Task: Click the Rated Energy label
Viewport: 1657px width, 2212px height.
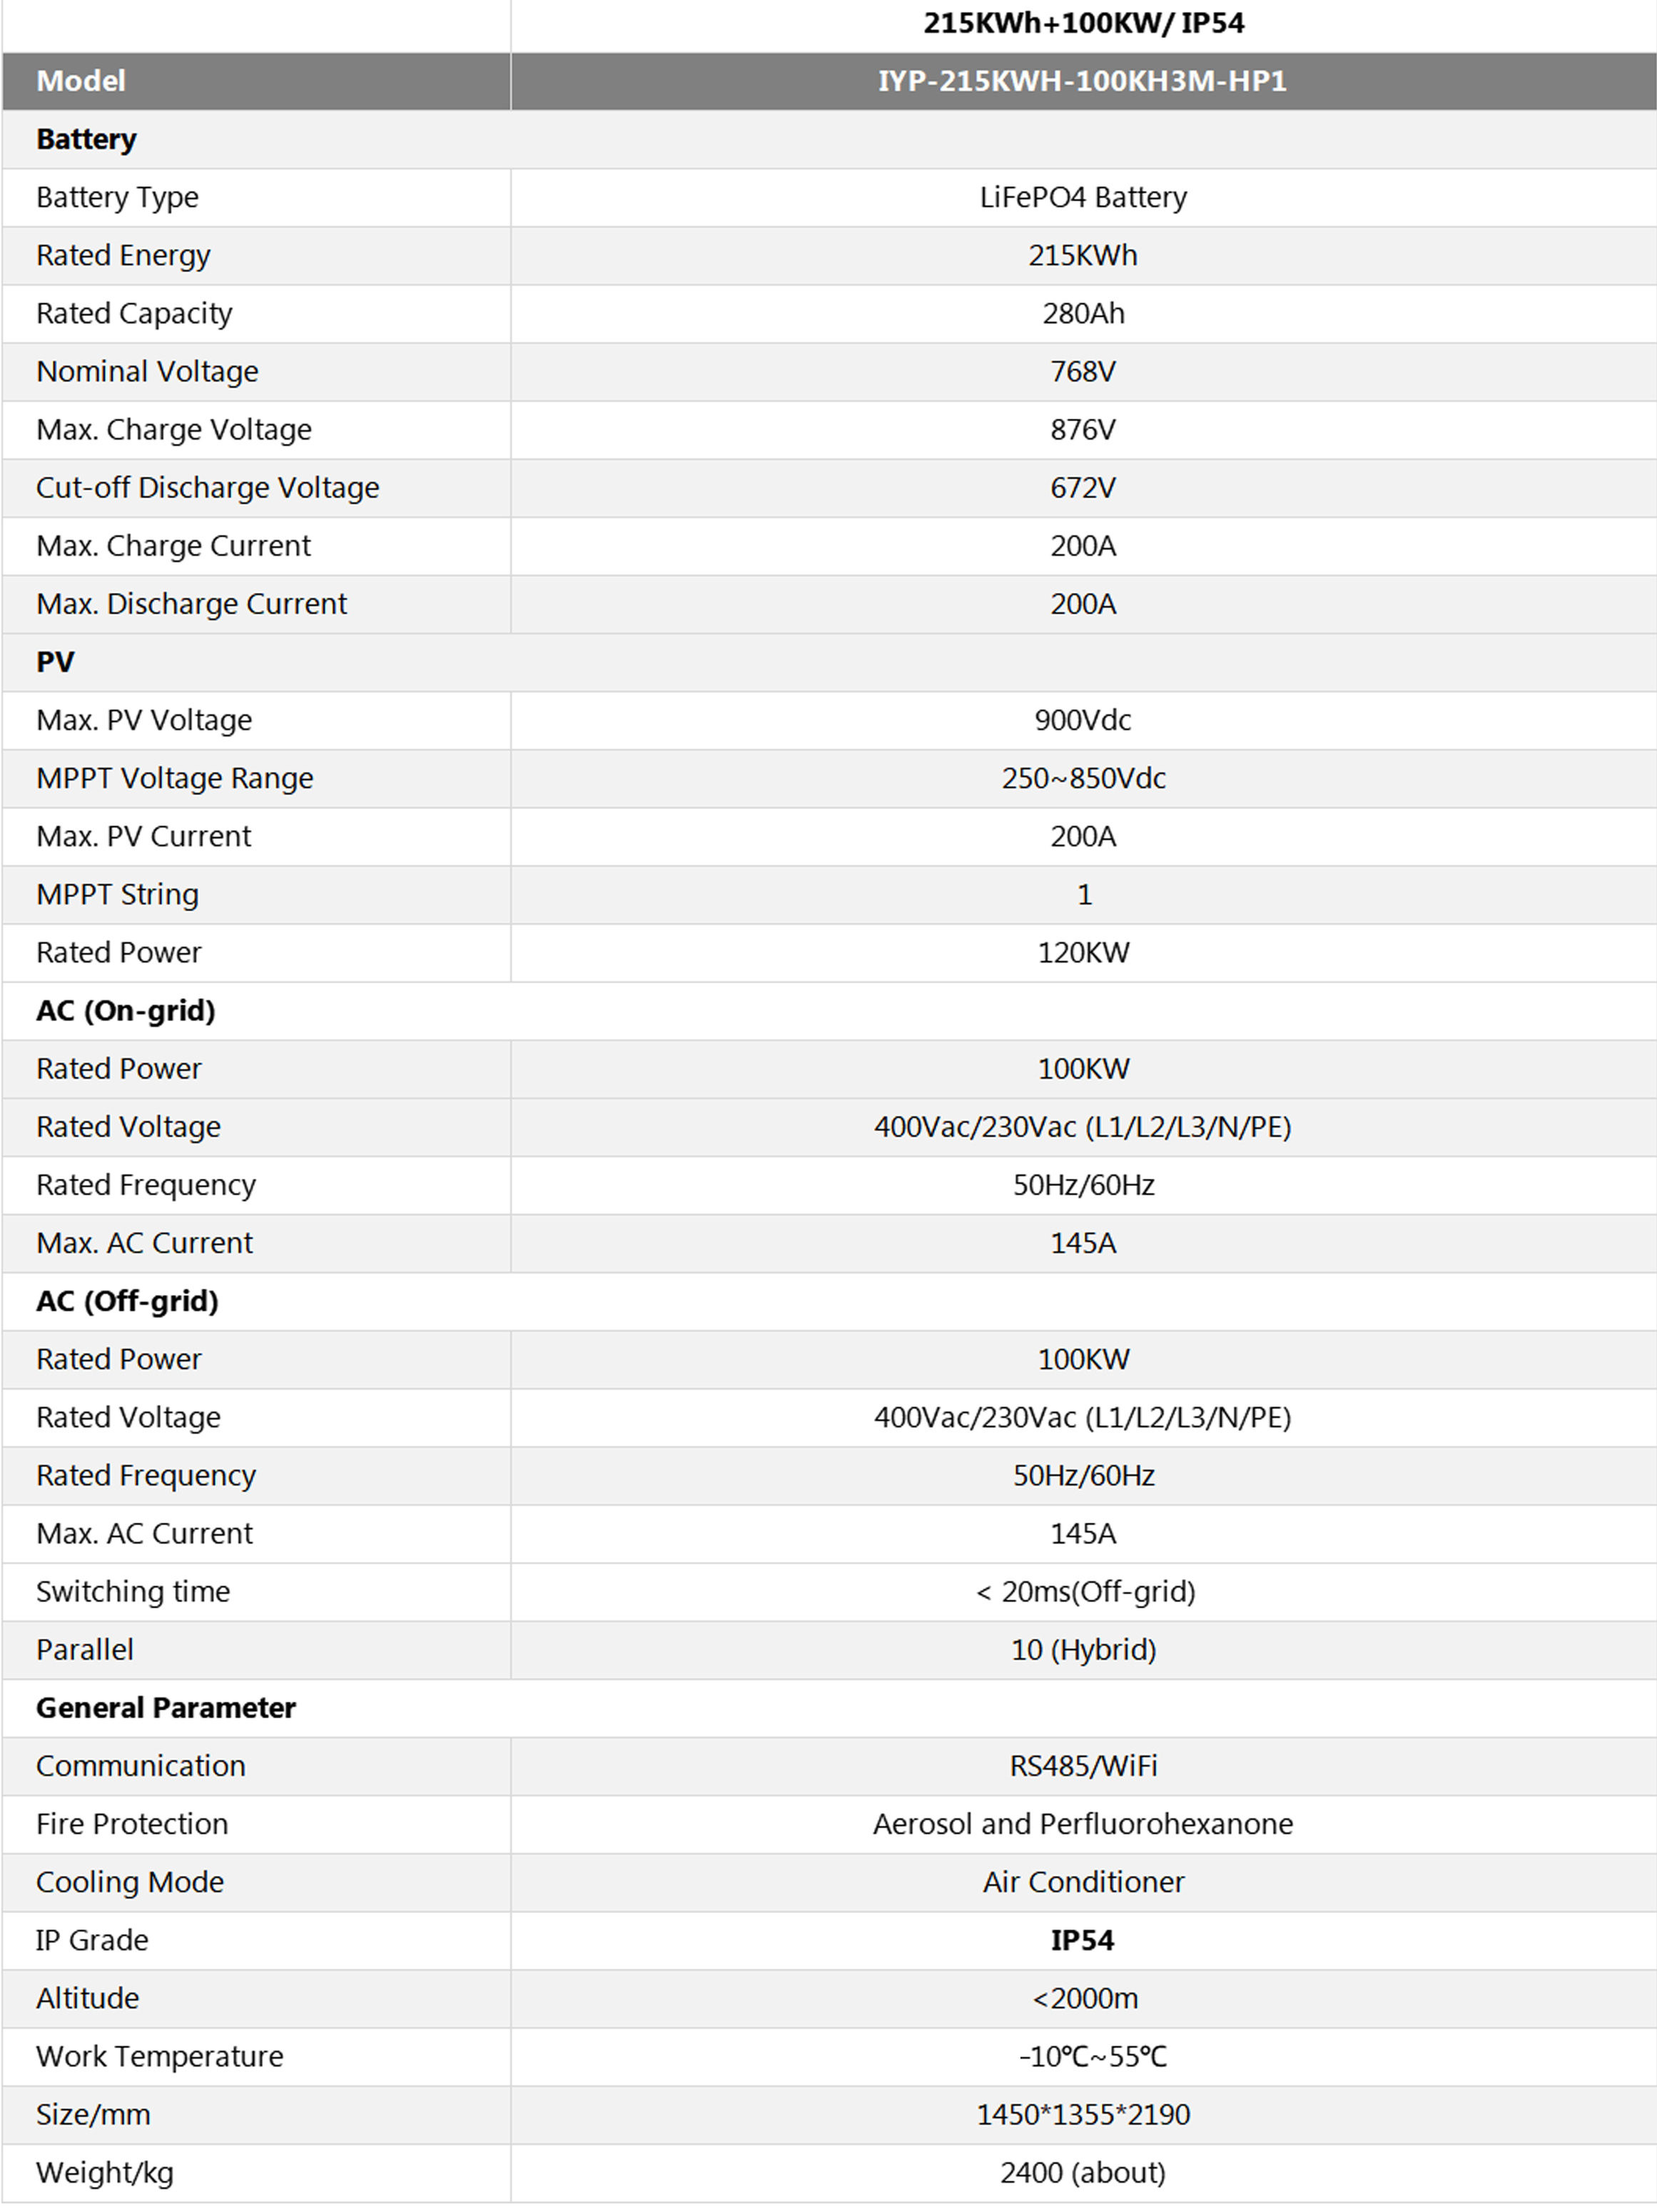Action: pos(123,255)
